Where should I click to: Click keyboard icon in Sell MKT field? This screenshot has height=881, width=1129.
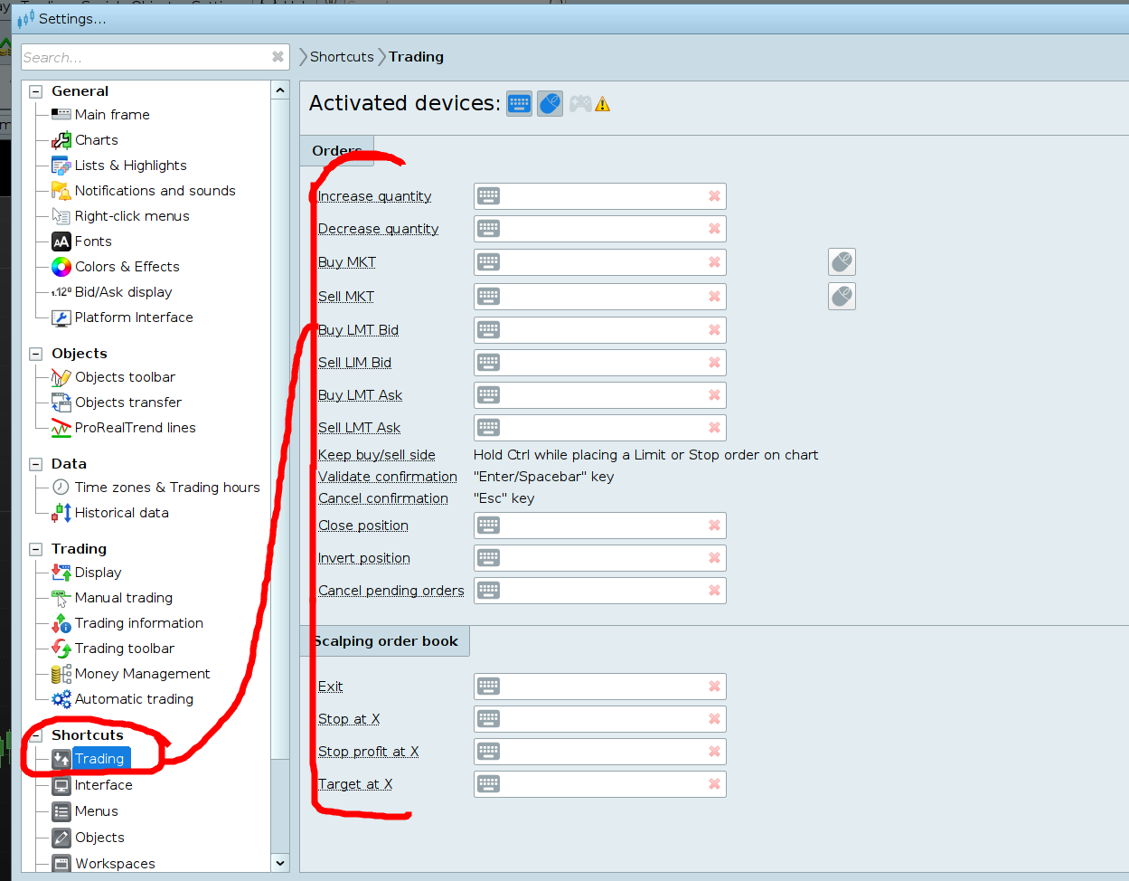[488, 296]
